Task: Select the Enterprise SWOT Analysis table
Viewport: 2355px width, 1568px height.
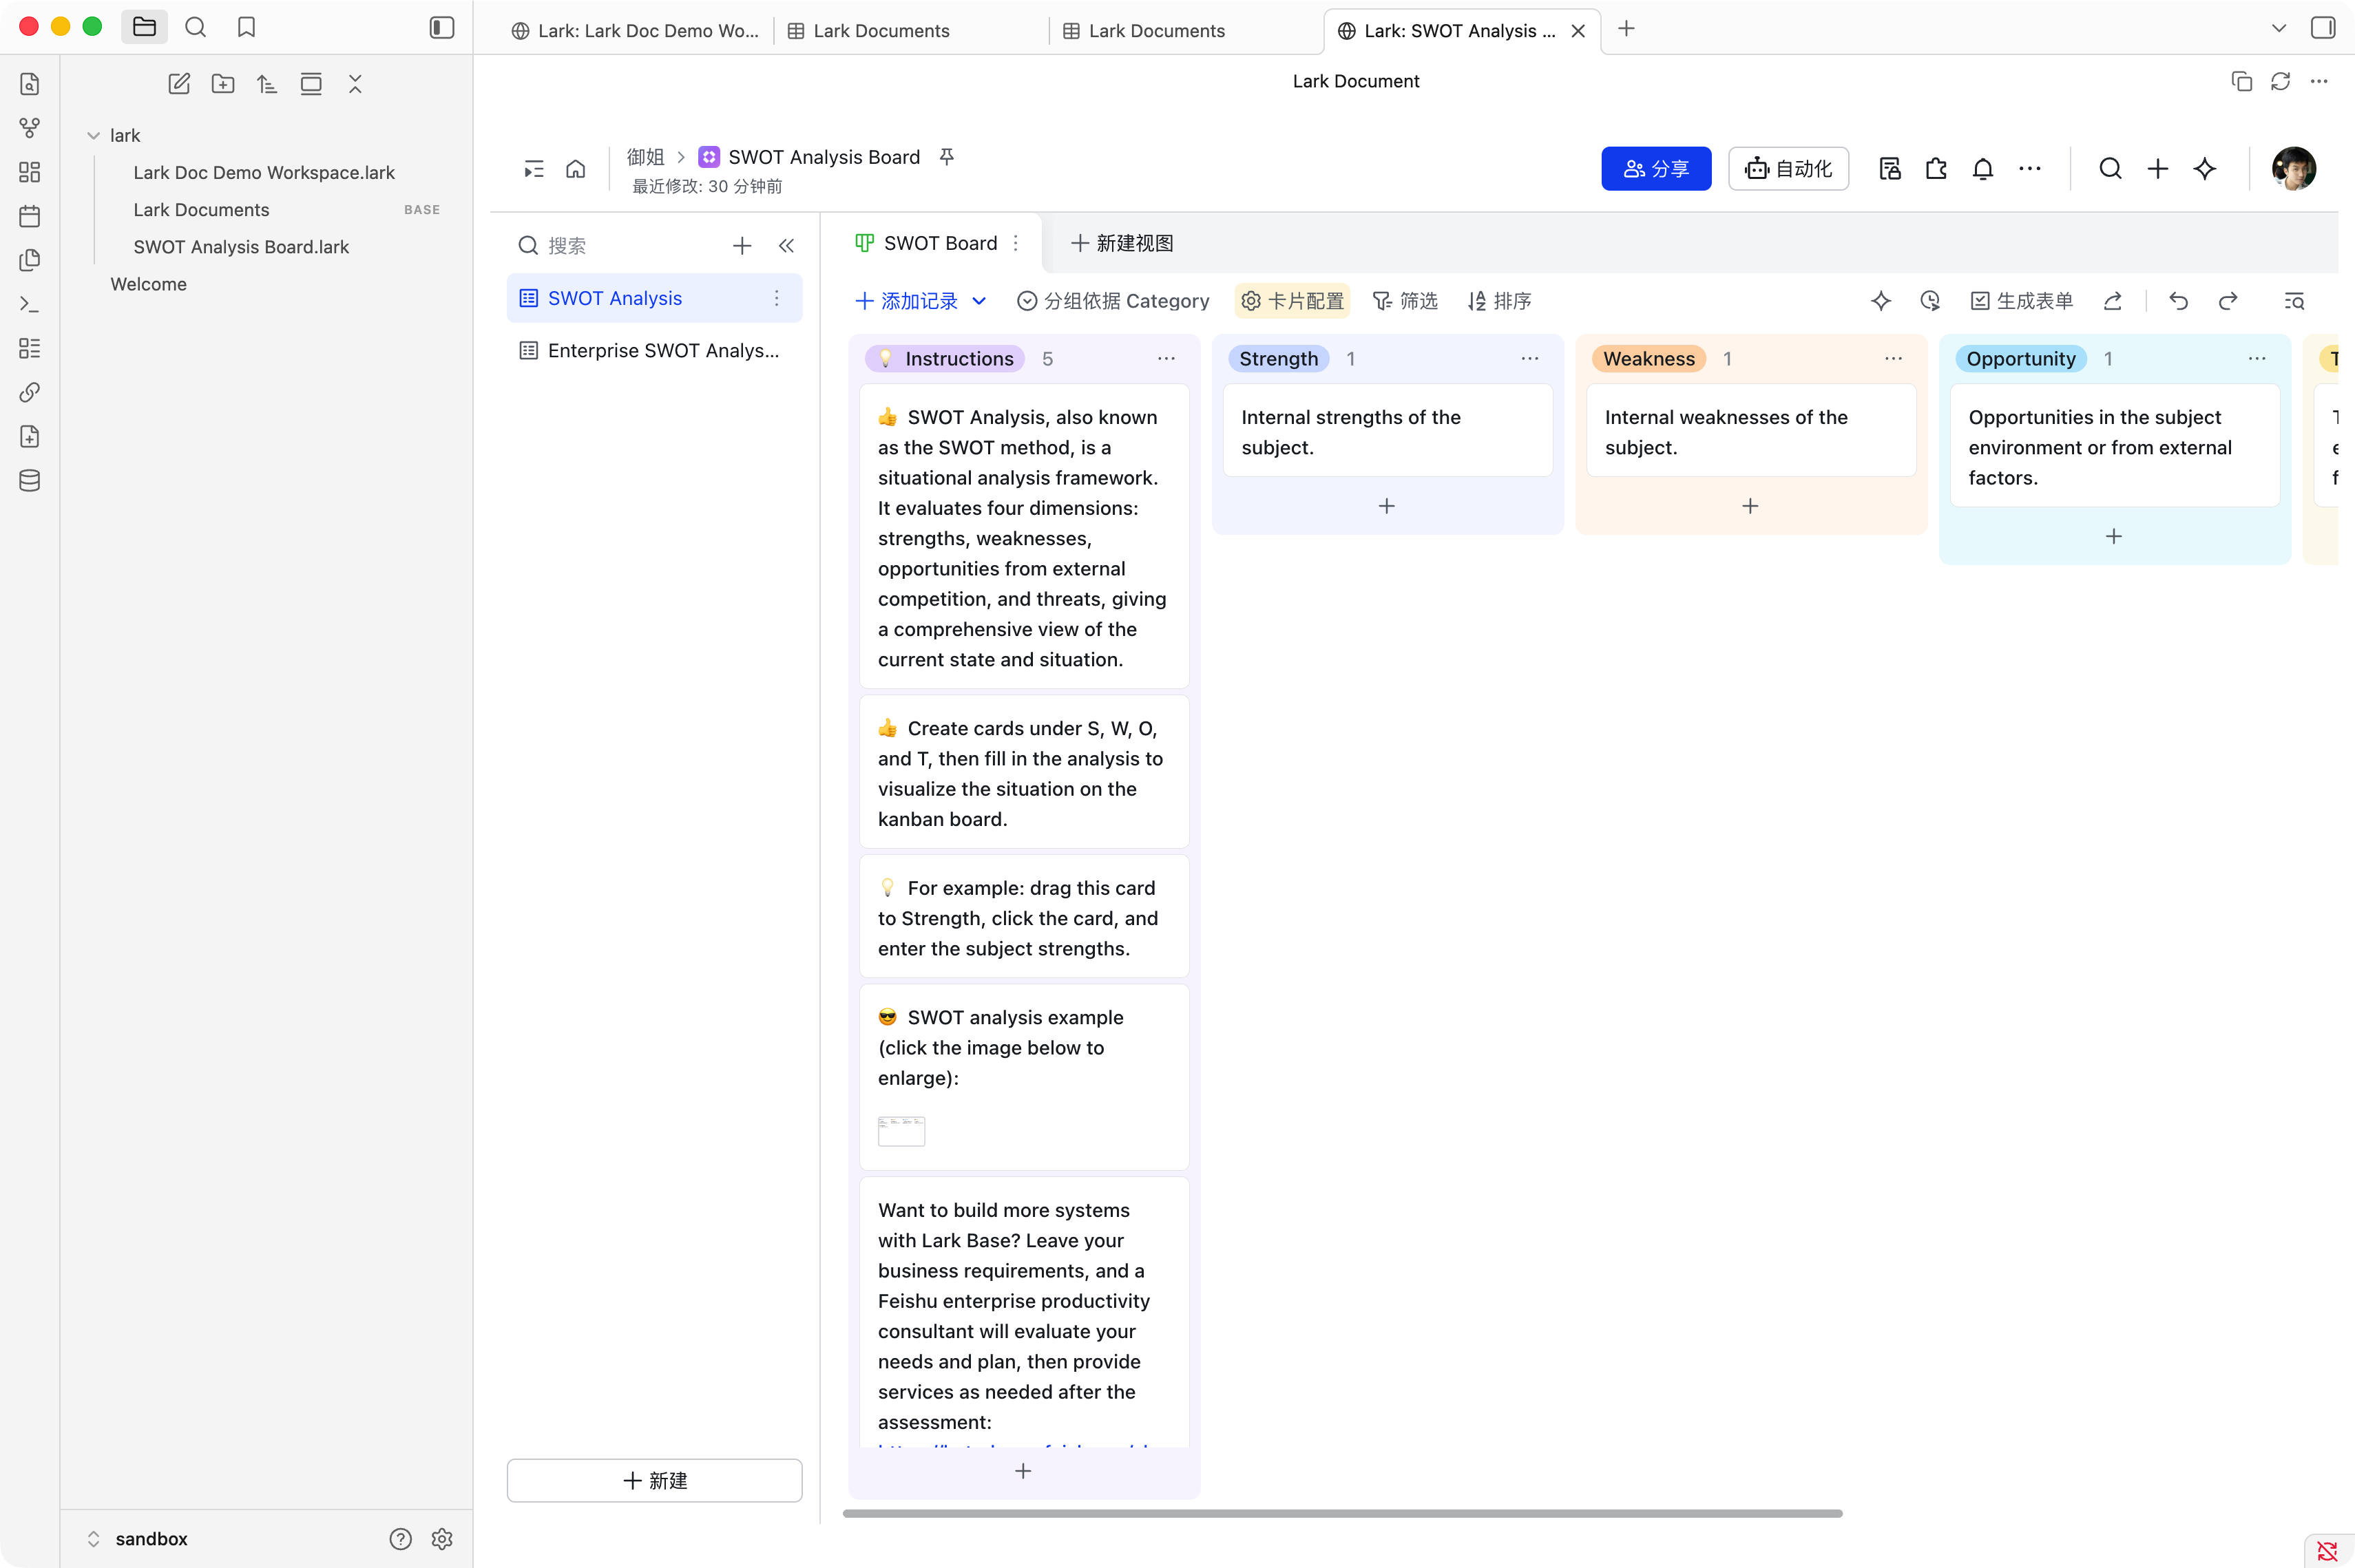Action: (654, 351)
